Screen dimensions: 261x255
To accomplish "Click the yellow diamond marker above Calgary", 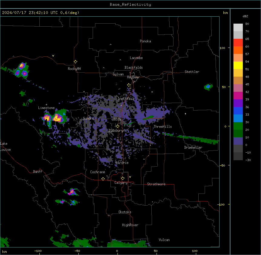I will pyautogui.click(x=123, y=178).
